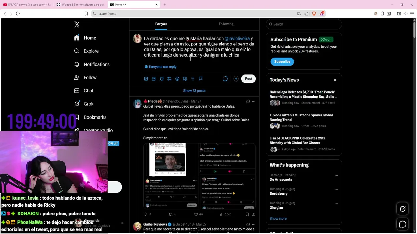Click the Post button
Image resolution: width=417 pixels, height=234 pixels.
(x=249, y=79)
